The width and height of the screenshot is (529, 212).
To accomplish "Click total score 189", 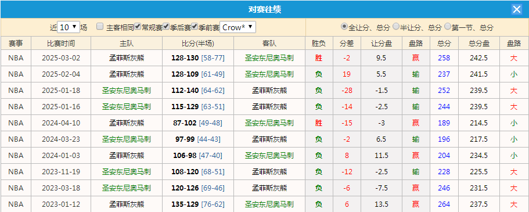I will tap(444, 123).
